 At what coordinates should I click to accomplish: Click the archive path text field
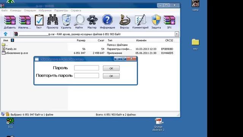click(94, 34)
